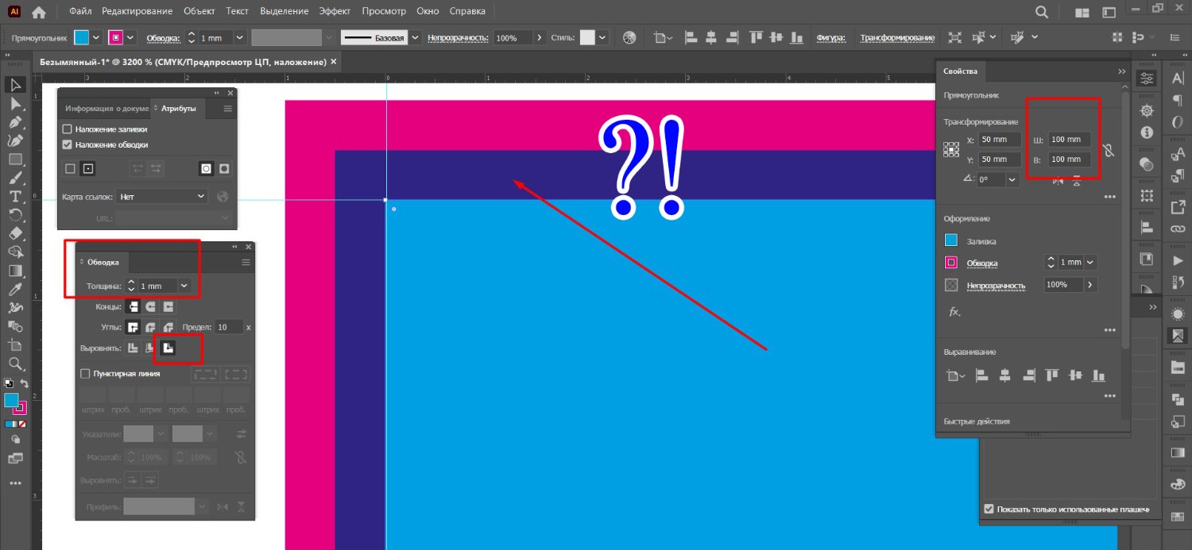Viewport: 1192px width, 550px height.
Task: Enable Наложение заливки checkbox
Action: (68, 129)
